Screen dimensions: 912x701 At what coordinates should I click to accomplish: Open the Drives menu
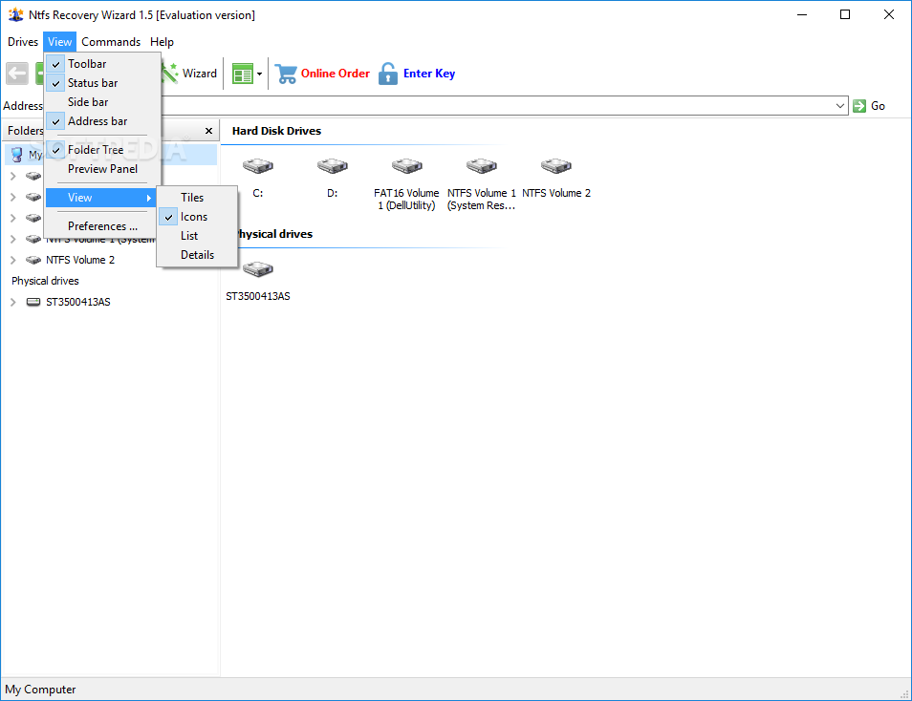23,42
